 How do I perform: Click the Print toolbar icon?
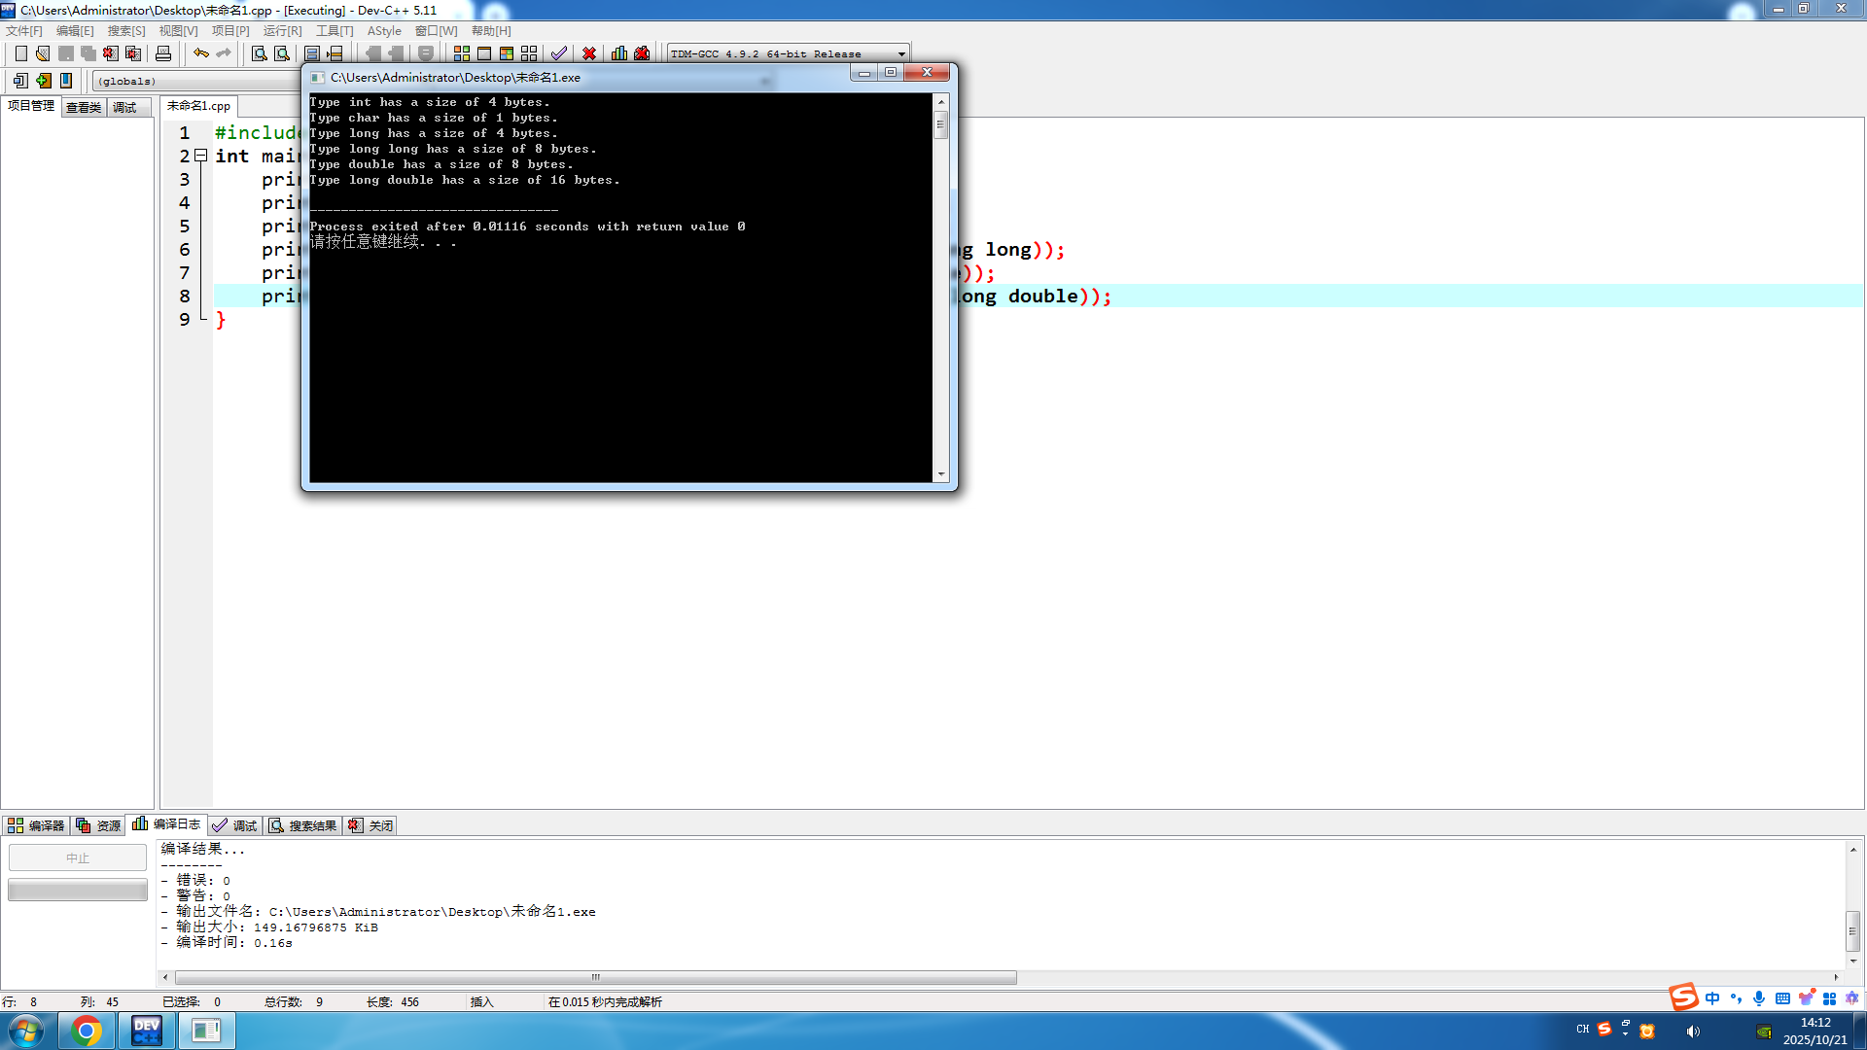click(163, 53)
